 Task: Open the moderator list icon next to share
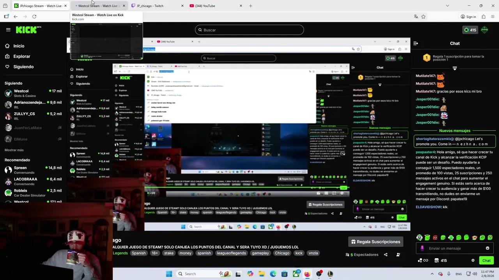[x=398, y=254]
